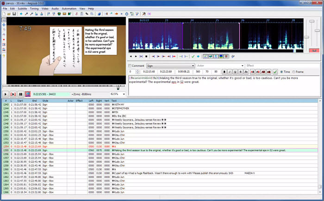Click the Jump To blue arrow icon

pos(21,14)
